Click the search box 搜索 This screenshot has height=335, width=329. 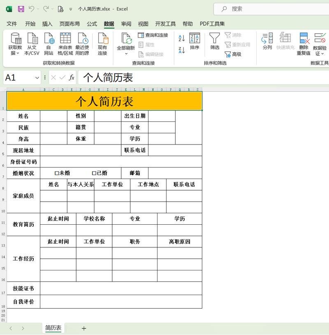pos(271,9)
